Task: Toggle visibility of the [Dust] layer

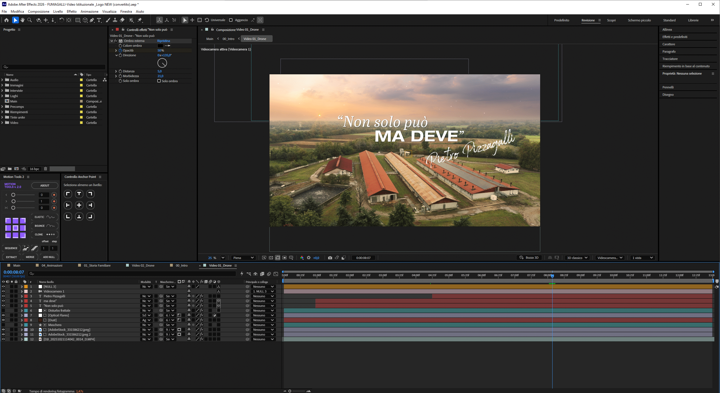Action: click(x=3, y=320)
